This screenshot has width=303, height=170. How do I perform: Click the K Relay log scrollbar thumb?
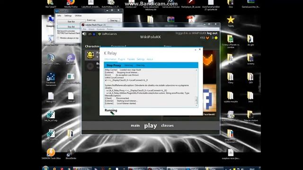tap(196, 100)
